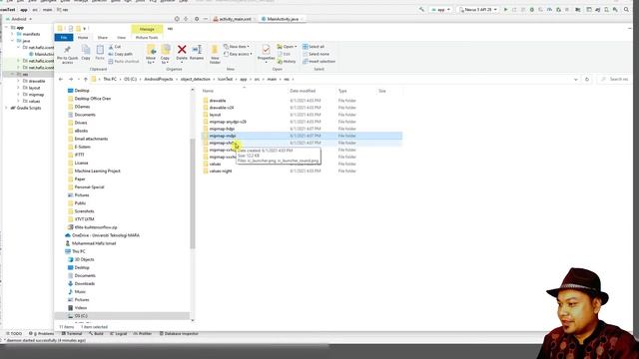This screenshot has width=639, height=359.
Task: Click Paste shortcut in the ribbon
Action: 124,62
